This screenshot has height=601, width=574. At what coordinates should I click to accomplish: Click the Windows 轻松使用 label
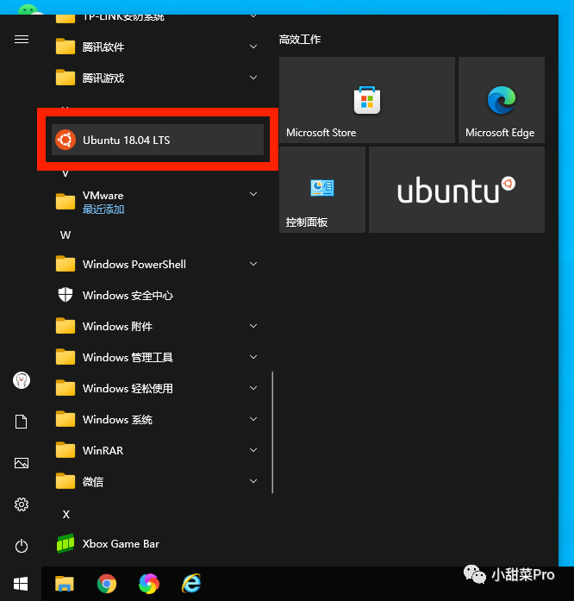click(128, 389)
